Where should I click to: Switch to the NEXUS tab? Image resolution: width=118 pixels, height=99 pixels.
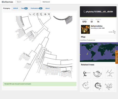[x=15, y=8]
